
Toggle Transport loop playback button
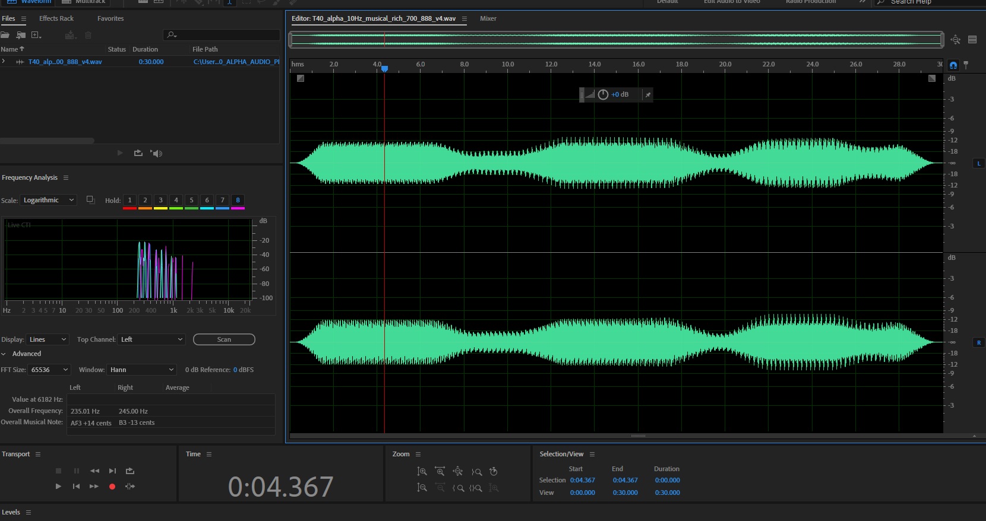(130, 471)
